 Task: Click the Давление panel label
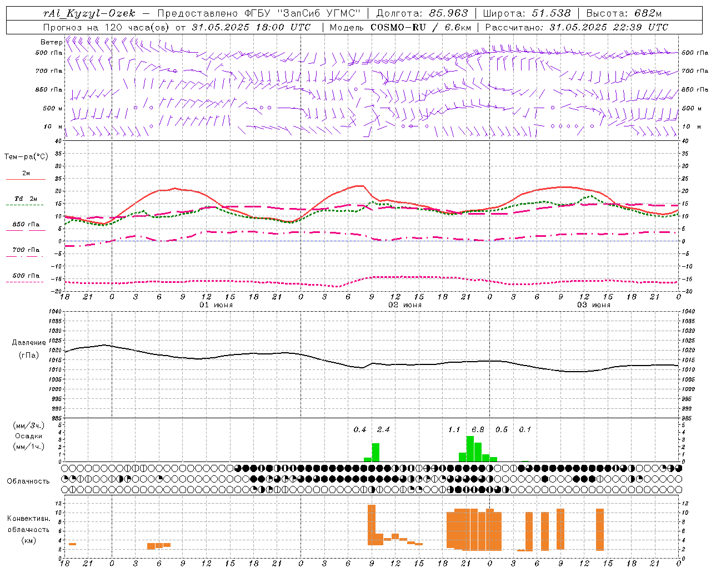click(x=29, y=343)
